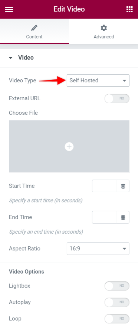Click the plus icon to choose file
This screenshot has width=138, height=325.
[x=69, y=146]
